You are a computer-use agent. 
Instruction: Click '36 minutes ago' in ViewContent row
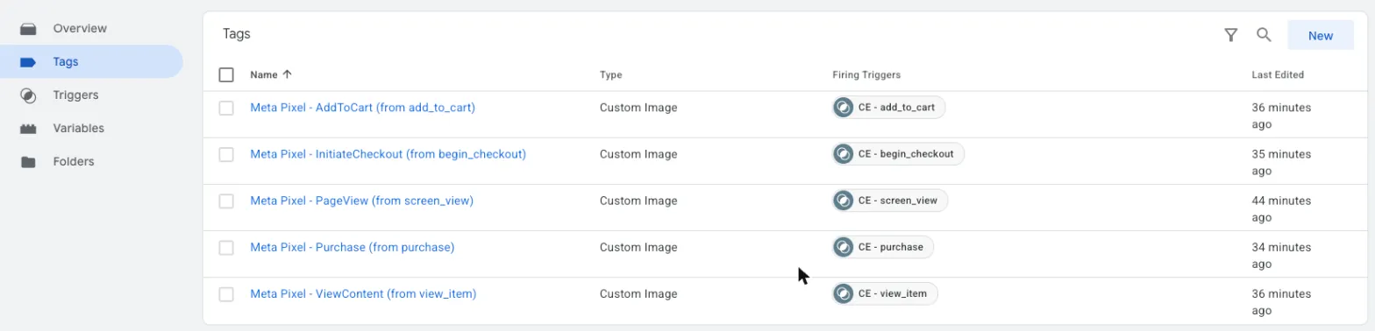click(1281, 301)
